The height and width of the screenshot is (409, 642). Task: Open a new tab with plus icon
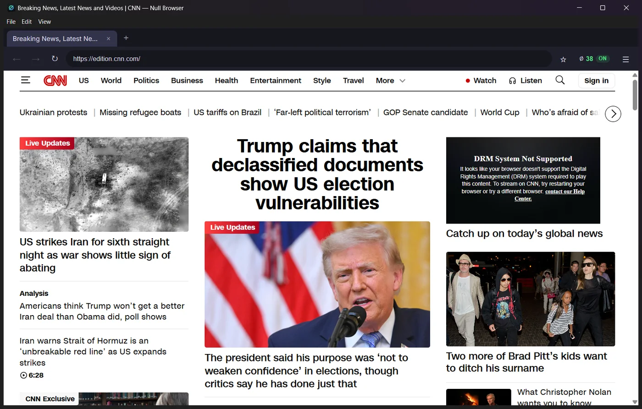[126, 38]
